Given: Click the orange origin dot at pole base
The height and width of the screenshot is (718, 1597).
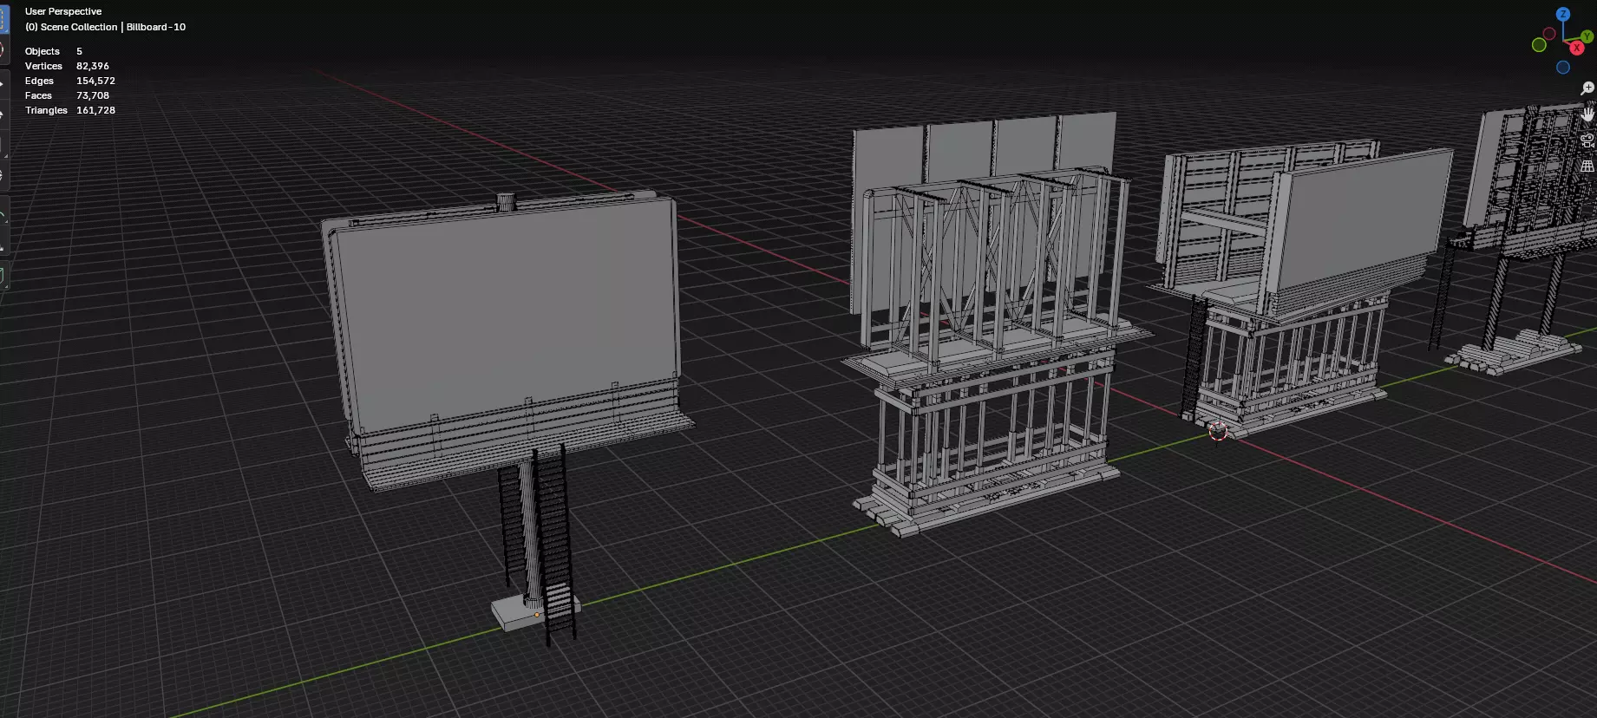Looking at the screenshot, I should coord(537,615).
